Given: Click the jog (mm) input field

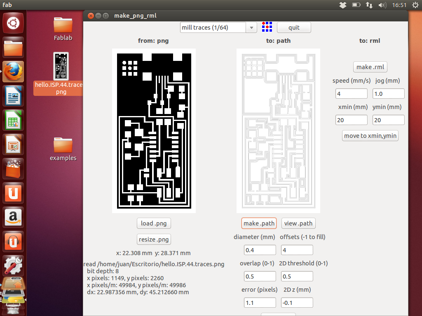Looking at the screenshot, I should point(388,94).
